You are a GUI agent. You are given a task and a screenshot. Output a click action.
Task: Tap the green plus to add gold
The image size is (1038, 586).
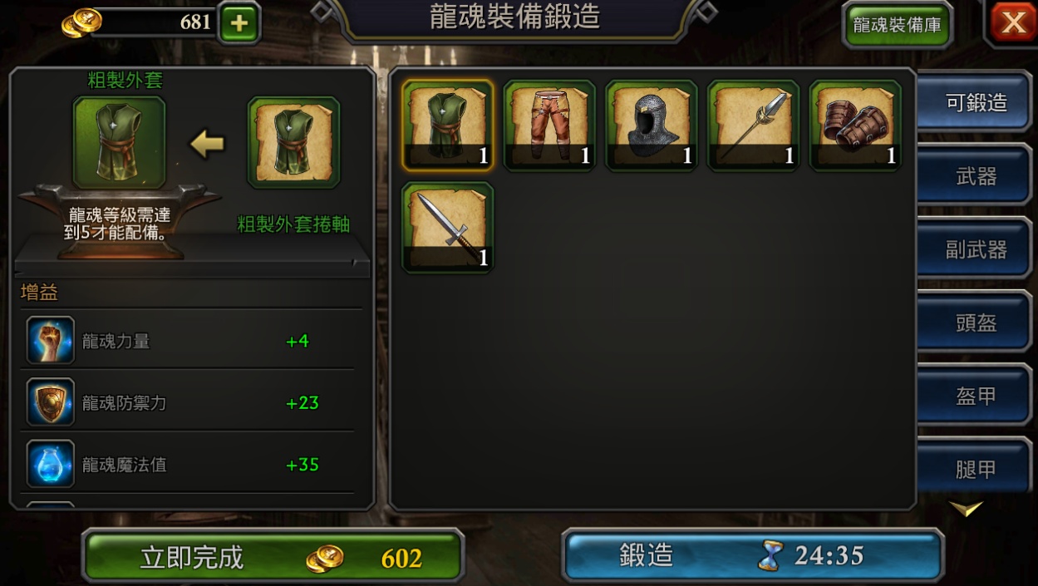239,23
